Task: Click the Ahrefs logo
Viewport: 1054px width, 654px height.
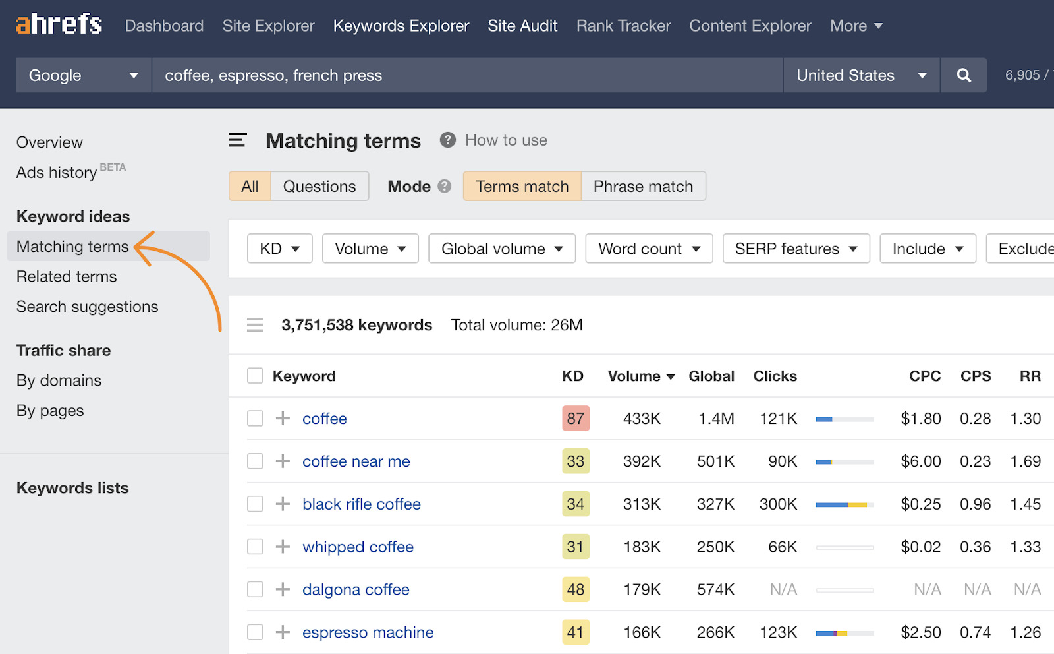Action: tap(59, 24)
